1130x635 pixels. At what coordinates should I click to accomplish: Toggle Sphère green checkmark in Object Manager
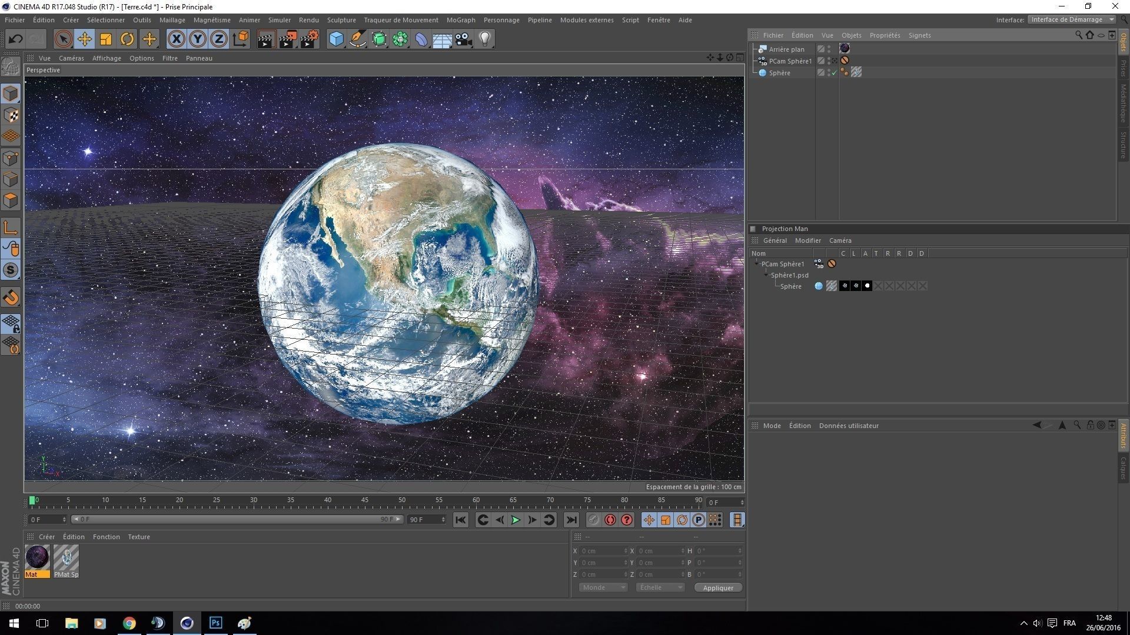pos(834,73)
